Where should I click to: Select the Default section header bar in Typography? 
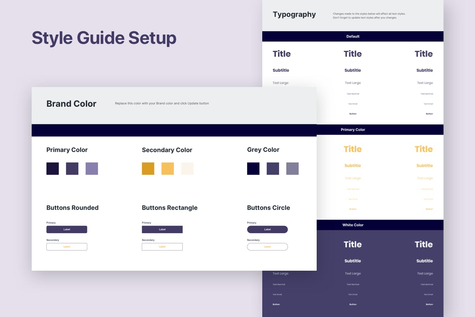[352, 37]
